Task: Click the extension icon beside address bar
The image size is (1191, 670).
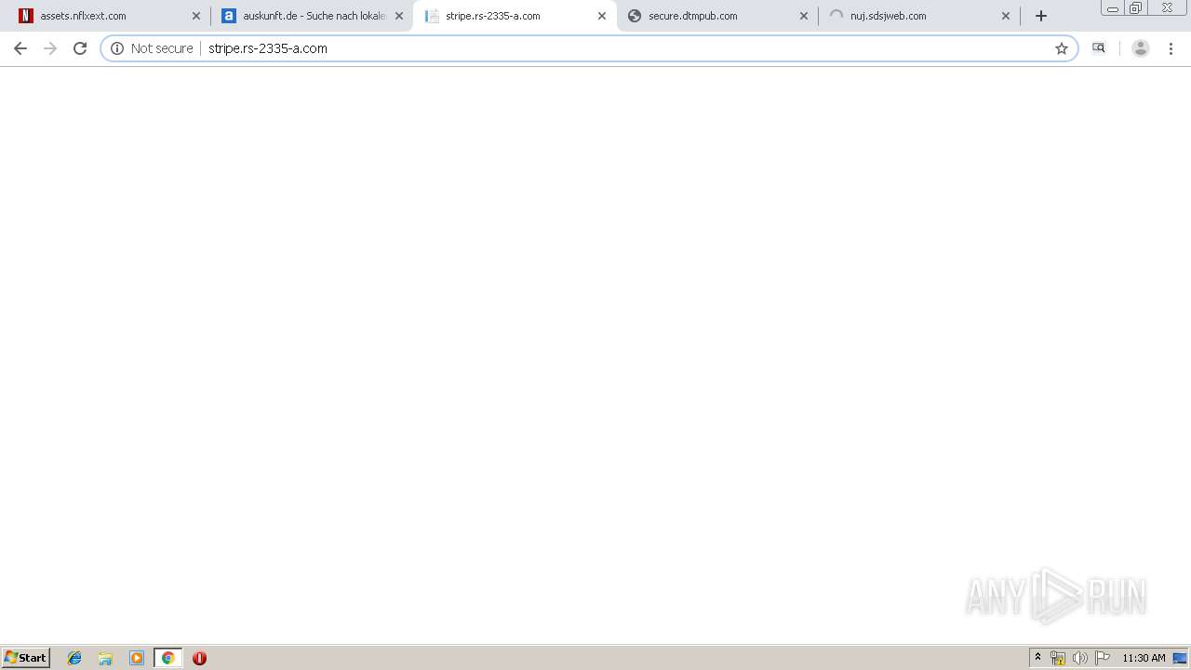Action: click(1099, 48)
